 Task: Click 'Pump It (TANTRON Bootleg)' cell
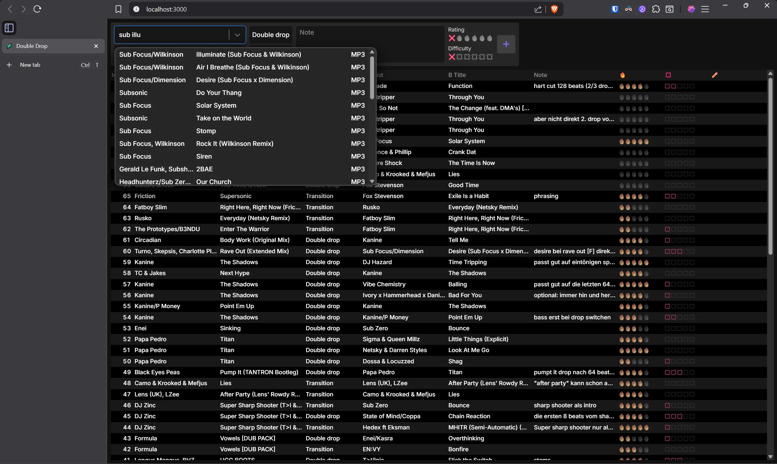(259, 372)
